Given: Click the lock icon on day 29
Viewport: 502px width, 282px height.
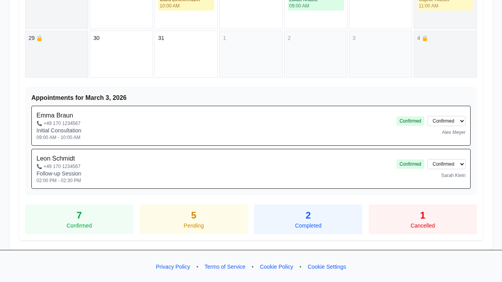Looking at the screenshot, I should pyautogui.click(x=39, y=38).
